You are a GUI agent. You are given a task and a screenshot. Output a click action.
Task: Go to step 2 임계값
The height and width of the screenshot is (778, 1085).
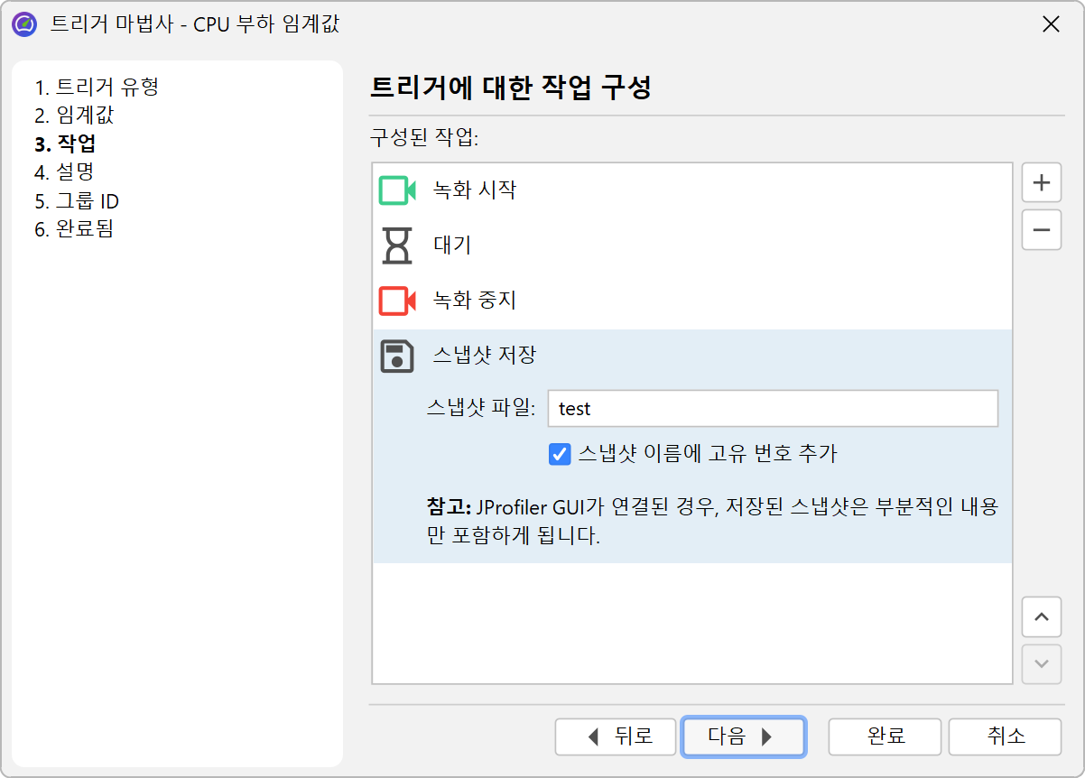click(x=74, y=116)
